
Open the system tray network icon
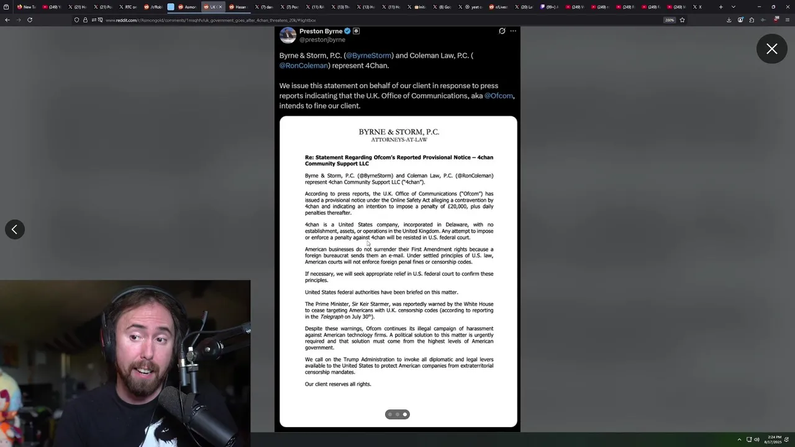(x=749, y=440)
